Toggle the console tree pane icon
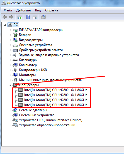The height and width of the screenshot is (154, 124). 20,17
